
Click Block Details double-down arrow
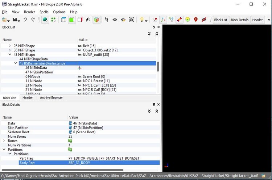point(149,111)
